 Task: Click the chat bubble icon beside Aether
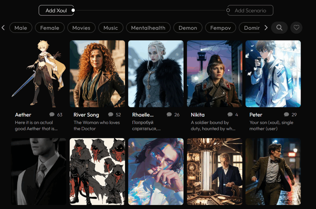52,115
